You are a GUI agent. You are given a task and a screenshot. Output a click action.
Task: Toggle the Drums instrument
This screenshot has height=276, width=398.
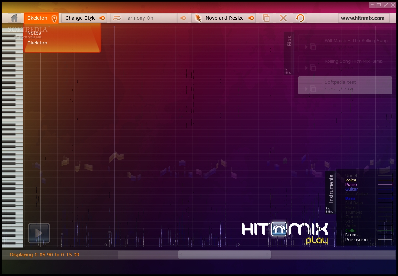[352, 235]
